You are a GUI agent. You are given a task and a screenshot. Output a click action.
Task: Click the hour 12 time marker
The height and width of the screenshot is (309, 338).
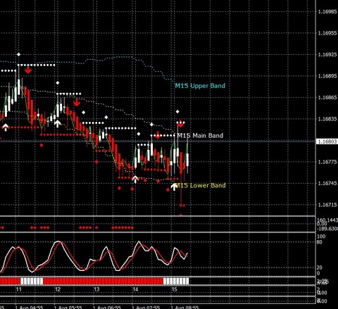point(57,289)
